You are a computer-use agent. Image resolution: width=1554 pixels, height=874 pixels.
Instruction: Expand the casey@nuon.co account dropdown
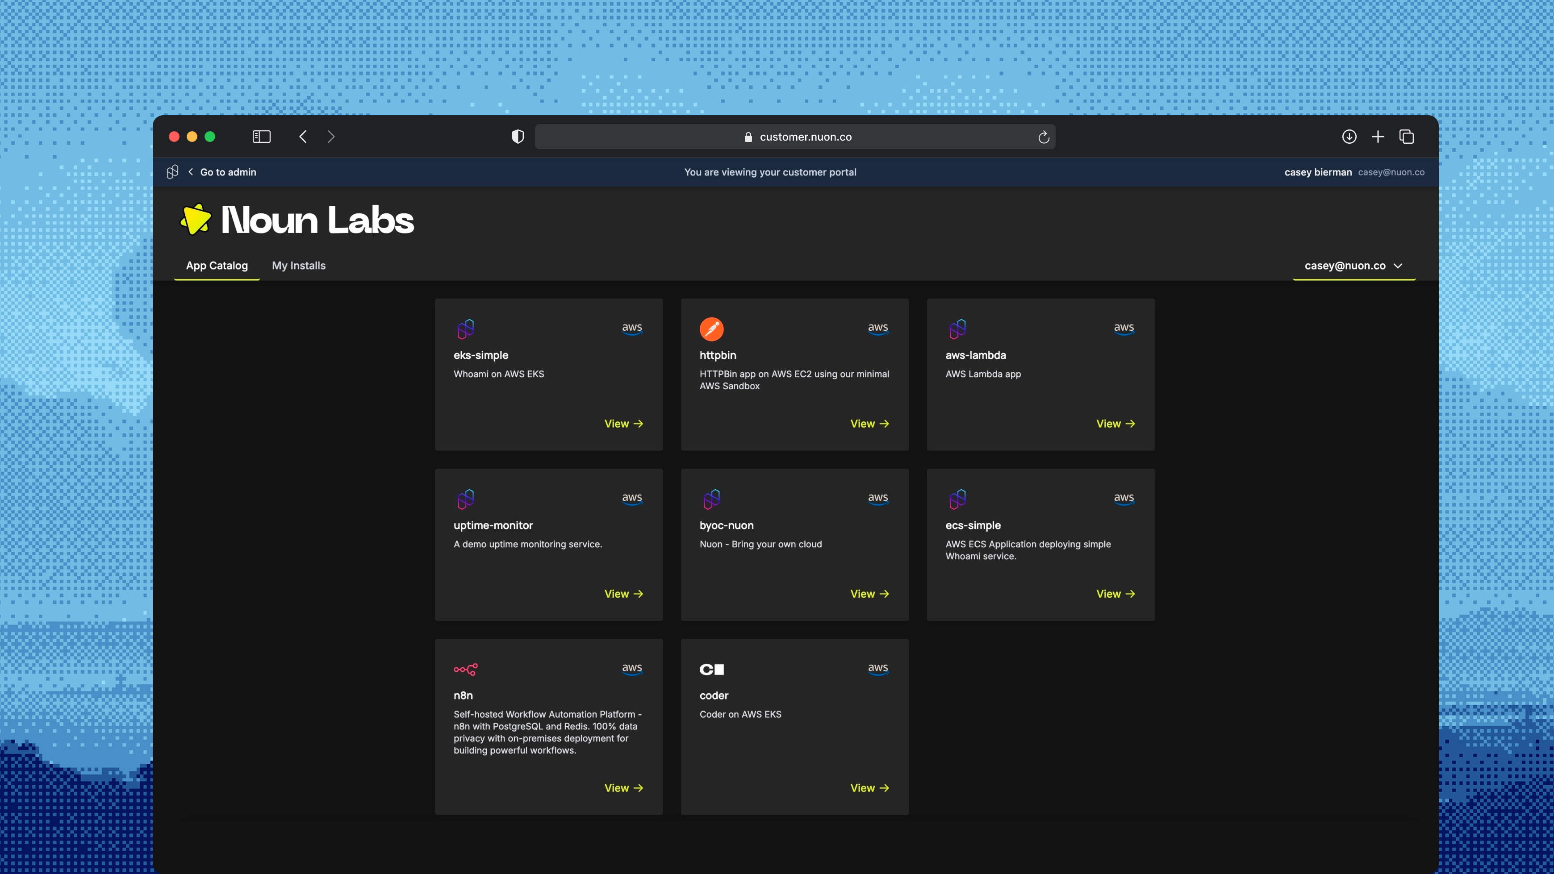coord(1353,266)
